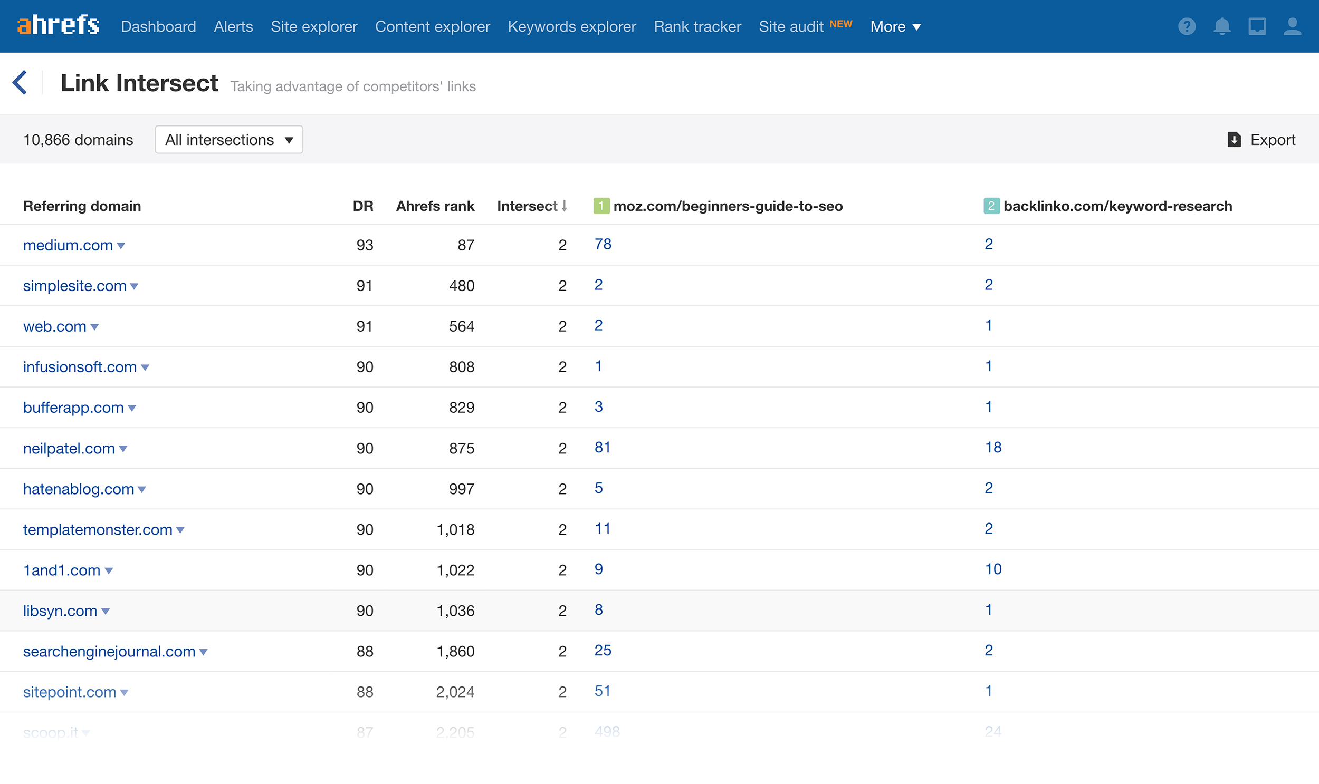
Task: Open simplesite.com link
Action: coord(75,286)
